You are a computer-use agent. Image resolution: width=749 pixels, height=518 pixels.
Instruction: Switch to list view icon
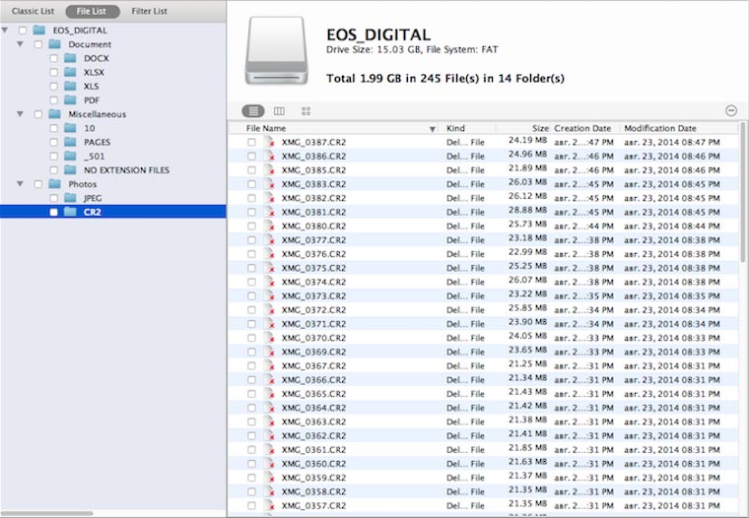point(253,111)
